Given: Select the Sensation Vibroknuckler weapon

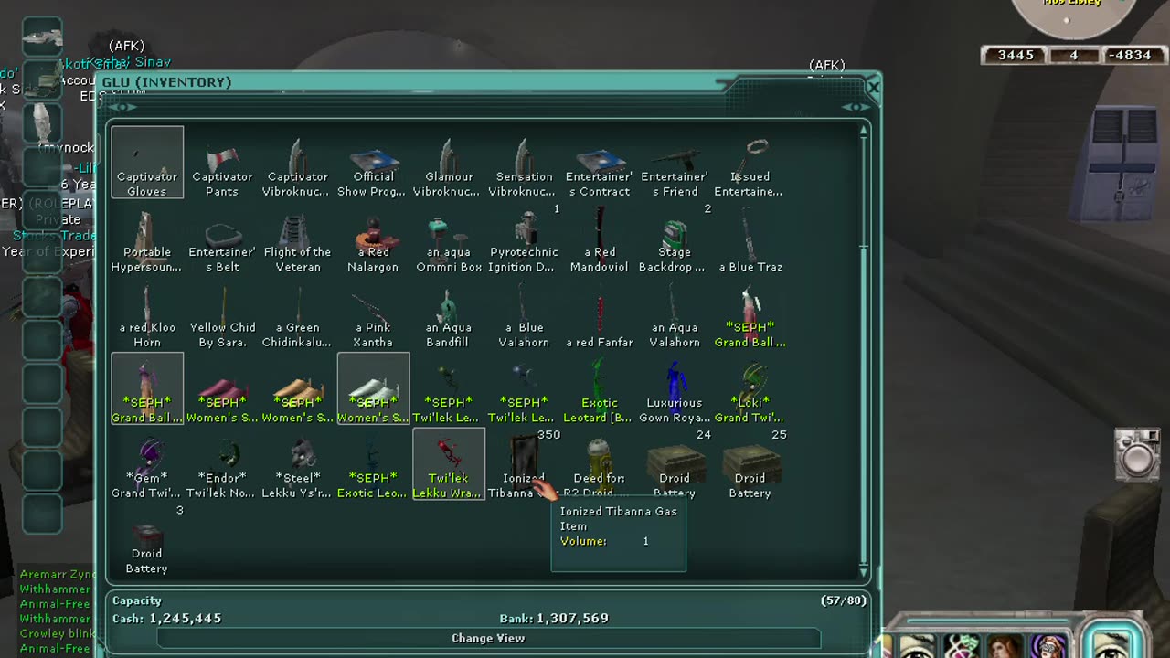Looking at the screenshot, I should 524,163.
